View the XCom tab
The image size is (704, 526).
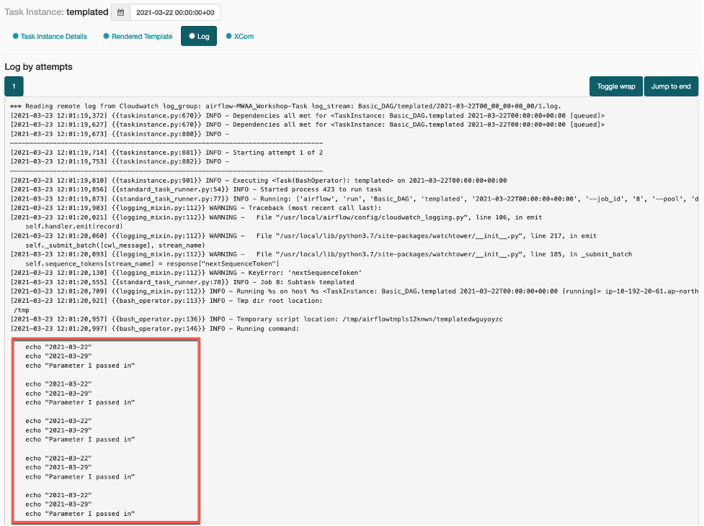244,35
